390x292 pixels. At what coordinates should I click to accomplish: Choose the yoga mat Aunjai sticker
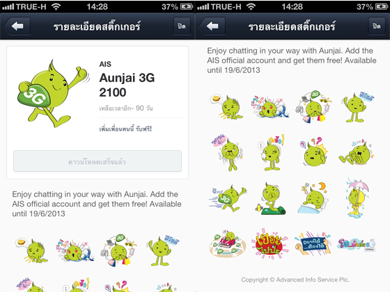(x=271, y=199)
